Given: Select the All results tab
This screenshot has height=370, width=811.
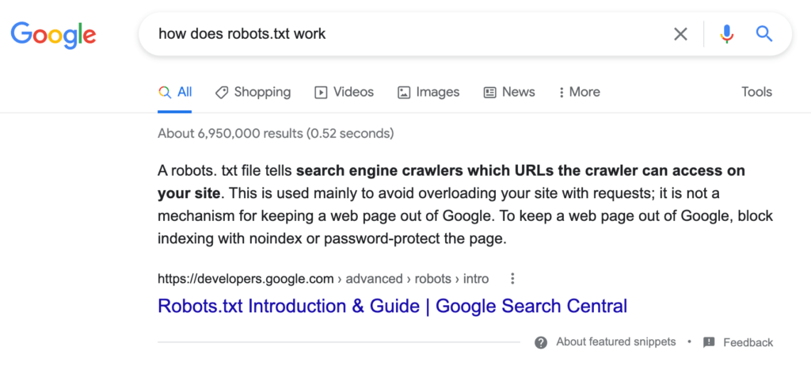Looking at the screenshot, I should pyautogui.click(x=176, y=92).
